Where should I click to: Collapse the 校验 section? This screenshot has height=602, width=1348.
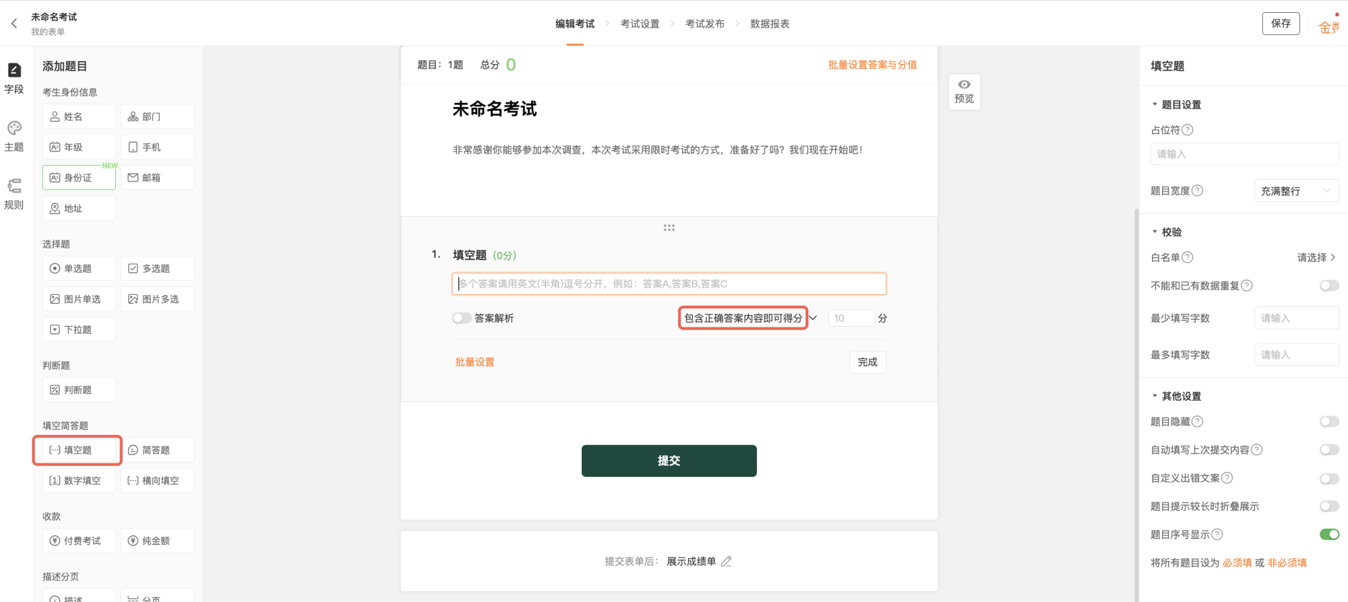point(1155,232)
